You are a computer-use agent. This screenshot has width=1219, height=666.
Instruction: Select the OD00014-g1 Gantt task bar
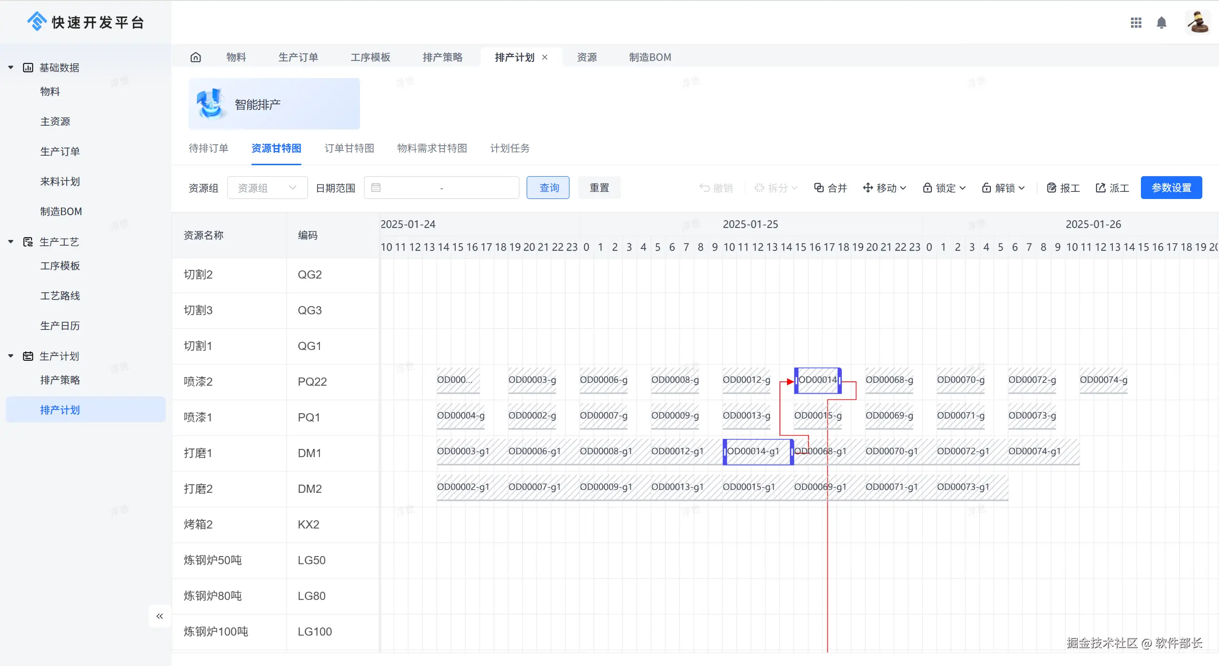click(757, 451)
